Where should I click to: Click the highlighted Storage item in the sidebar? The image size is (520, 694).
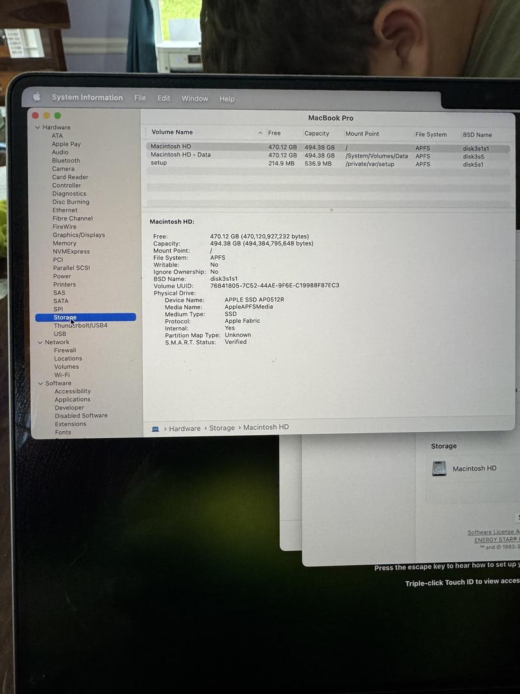click(x=86, y=317)
